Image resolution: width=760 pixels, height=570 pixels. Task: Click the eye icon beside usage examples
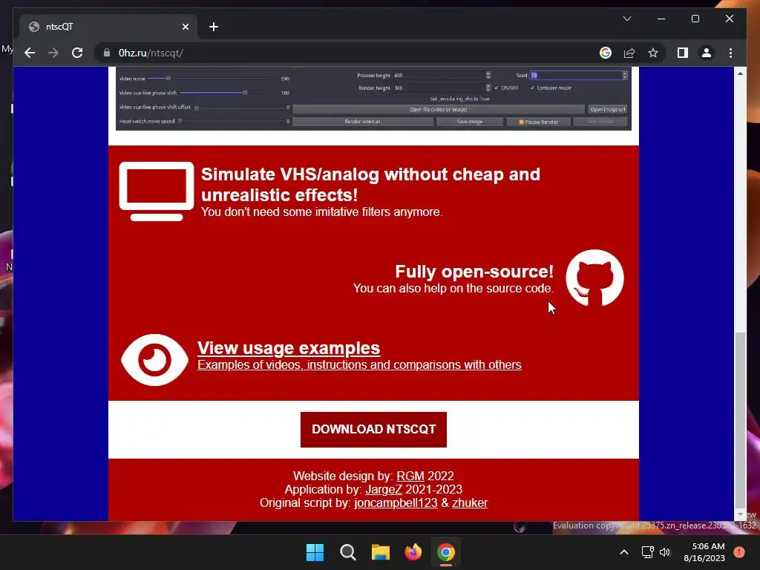click(154, 360)
